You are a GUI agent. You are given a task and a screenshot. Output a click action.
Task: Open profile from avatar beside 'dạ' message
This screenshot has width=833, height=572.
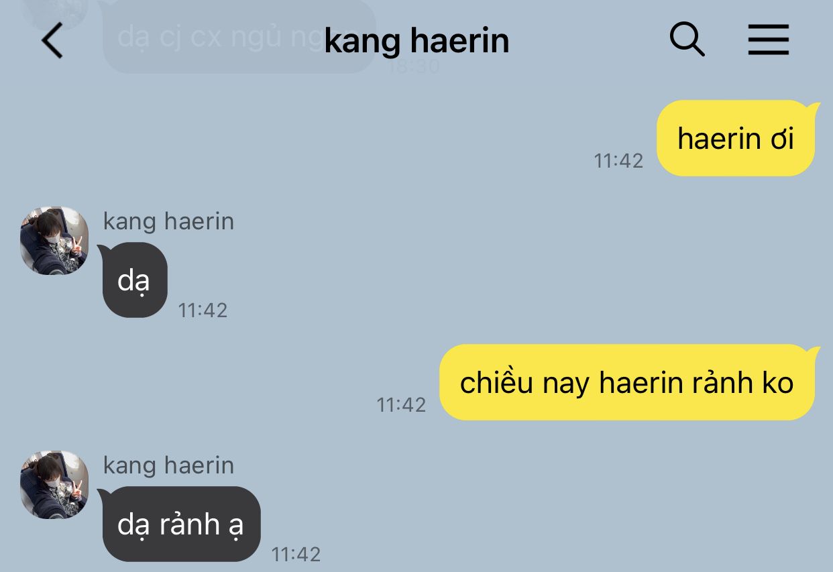[x=54, y=240]
